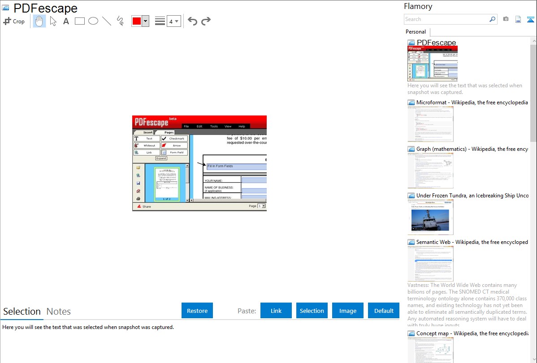Screen dimensions: 537x363
Task: Pick the ellipse drawing tool
Action: tap(93, 21)
